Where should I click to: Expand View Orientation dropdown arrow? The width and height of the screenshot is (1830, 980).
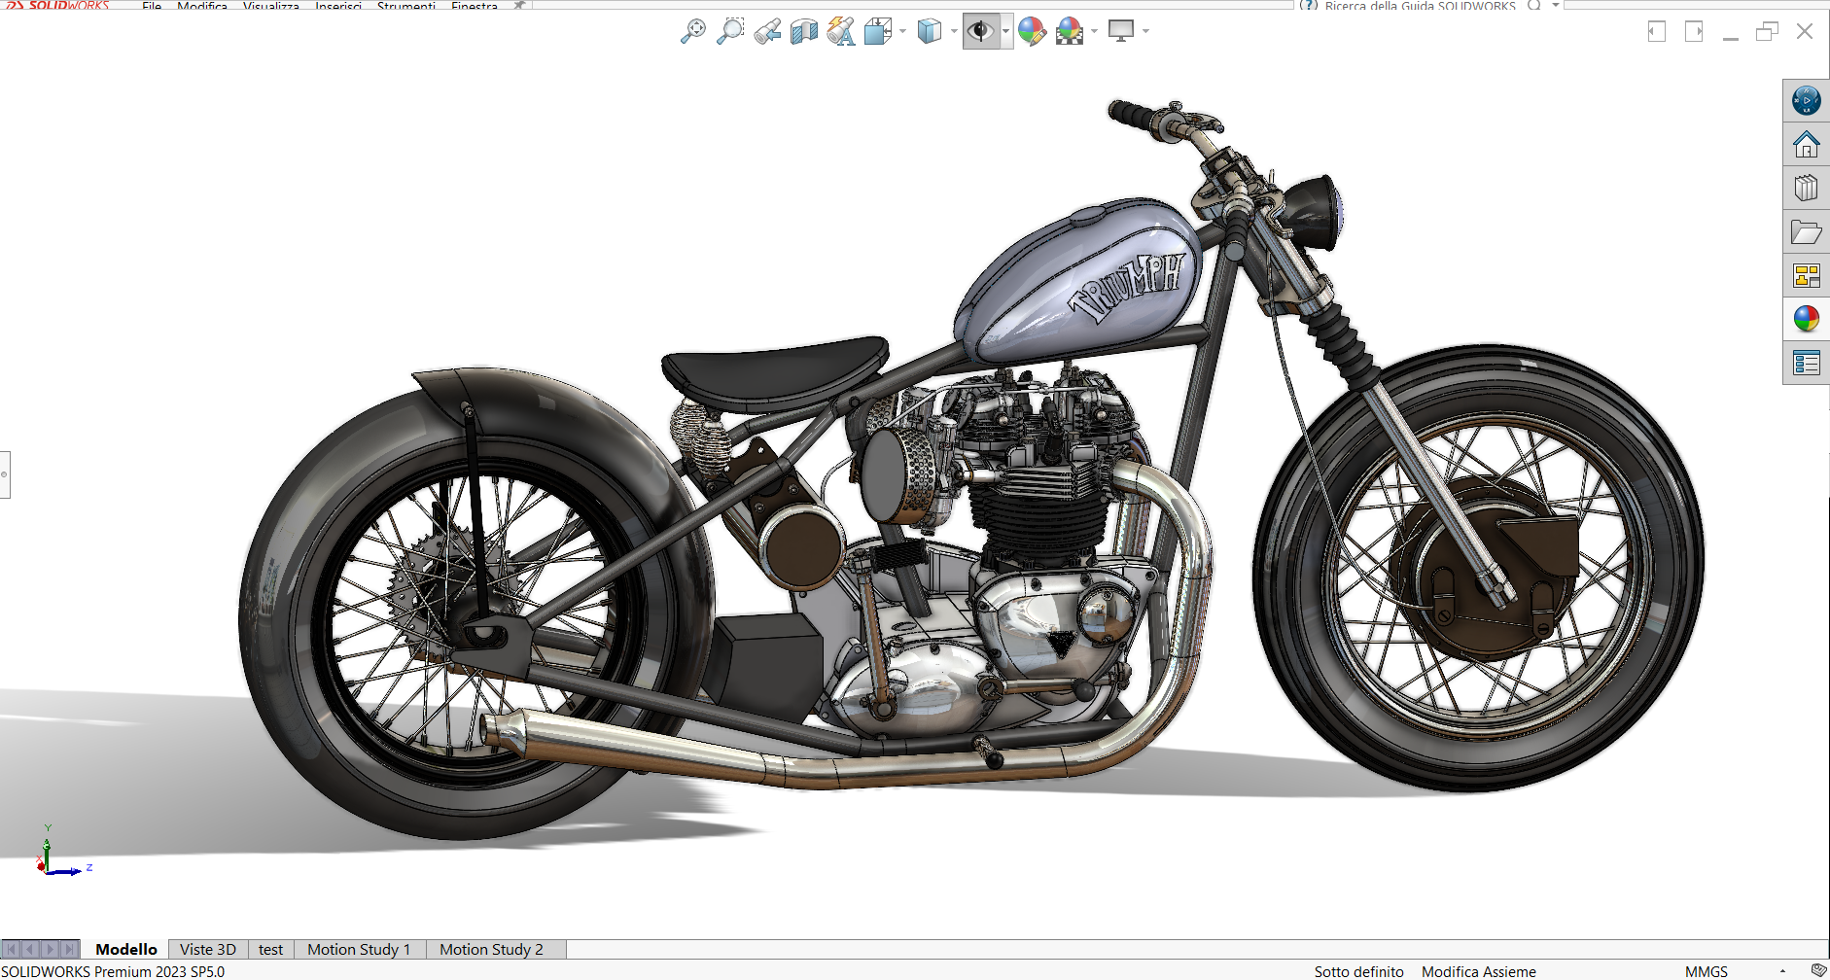click(x=903, y=31)
